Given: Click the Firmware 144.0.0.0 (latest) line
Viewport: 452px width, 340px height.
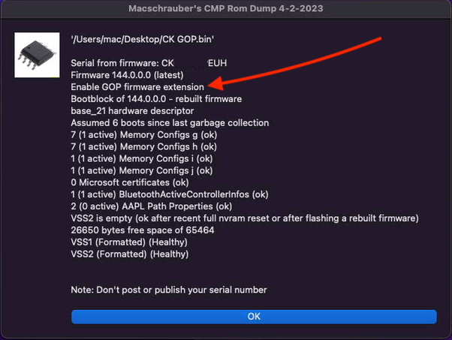Looking at the screenshot, I should [x=127, y=75].
